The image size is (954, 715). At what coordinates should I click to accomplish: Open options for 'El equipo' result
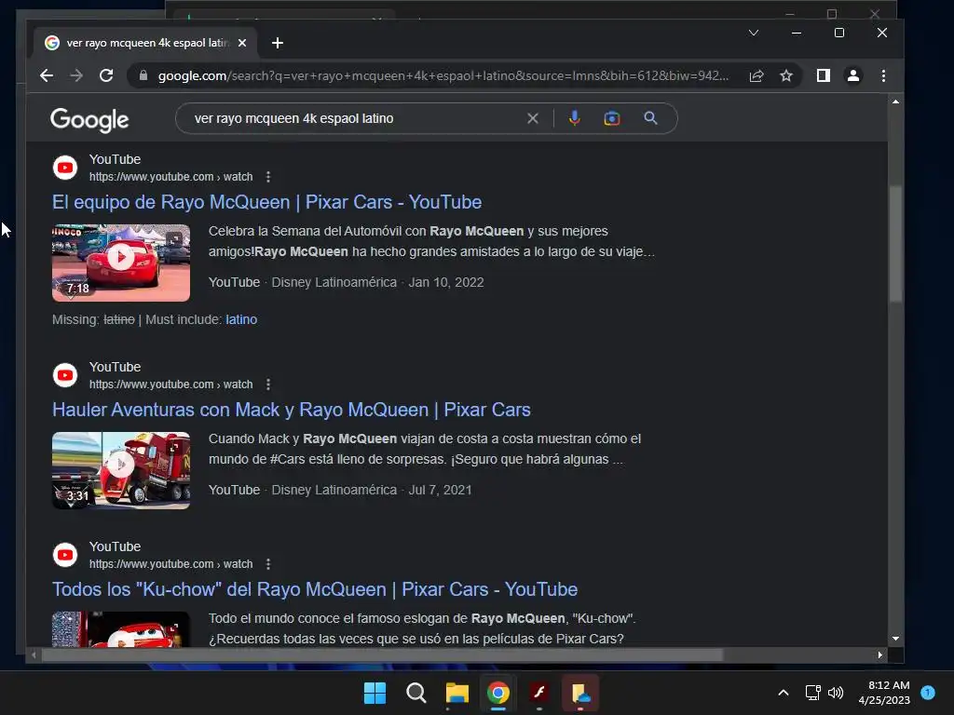coord(268,177)
